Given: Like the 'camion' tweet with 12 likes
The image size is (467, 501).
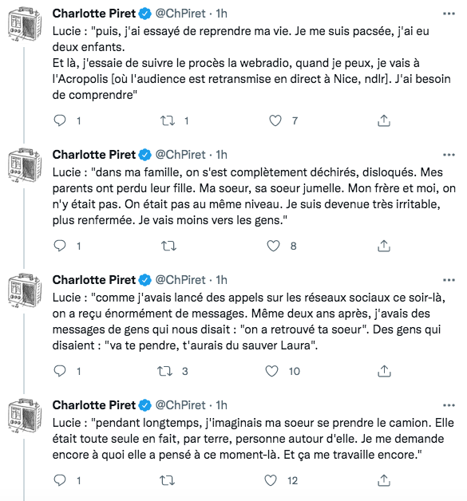Looking at the screenshot, I should point(271,480).
